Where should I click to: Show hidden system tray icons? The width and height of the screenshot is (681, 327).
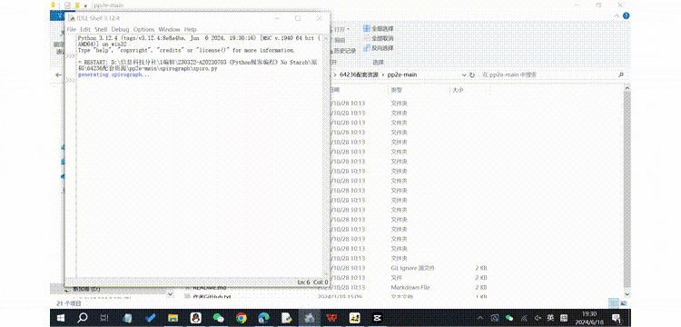[480, 318]
